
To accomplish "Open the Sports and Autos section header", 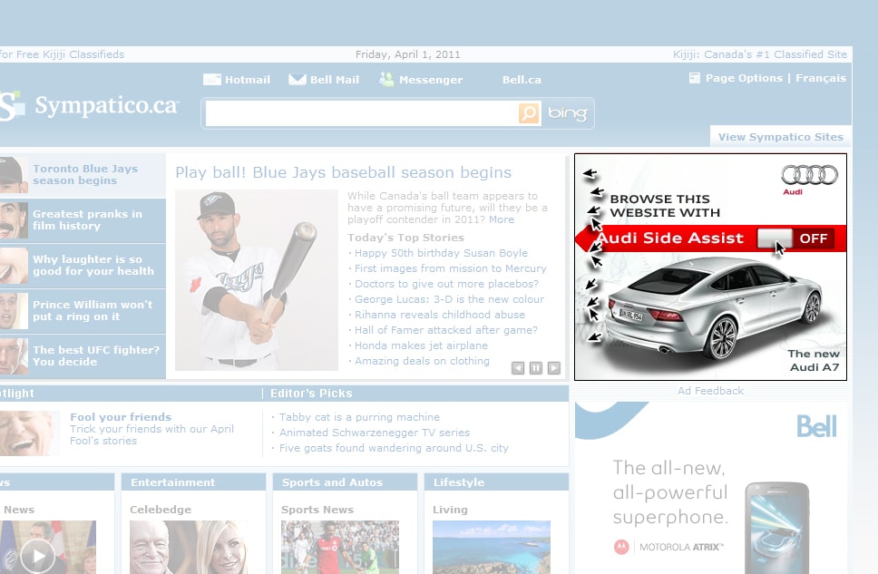I will (332, 482).
